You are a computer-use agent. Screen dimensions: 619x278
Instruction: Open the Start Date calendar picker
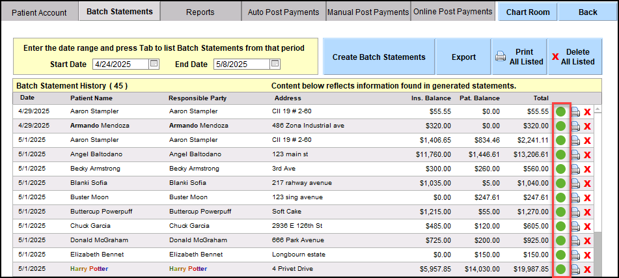point(154,64)
